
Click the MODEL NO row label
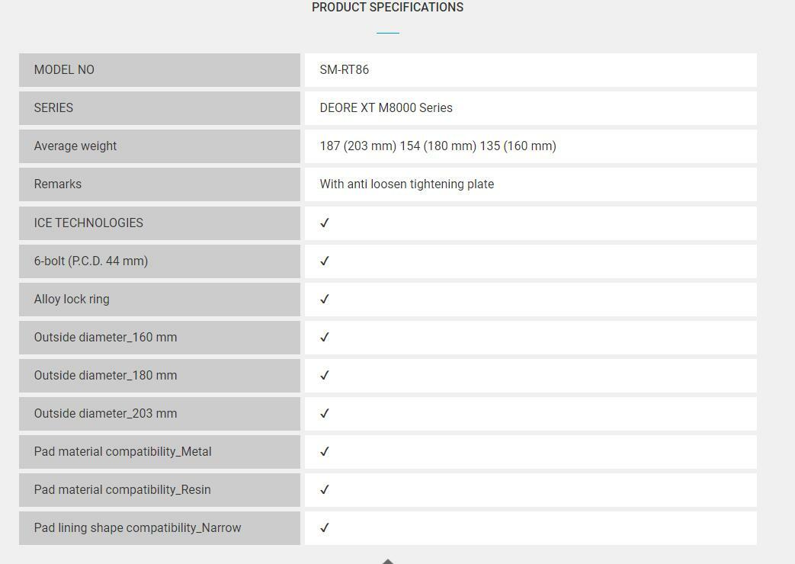click(64, 70)
